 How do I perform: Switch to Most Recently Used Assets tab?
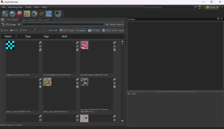tap(36, 20)
